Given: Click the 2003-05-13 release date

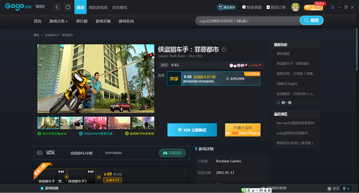Looking at the screenshot, I should coord(225,173).
